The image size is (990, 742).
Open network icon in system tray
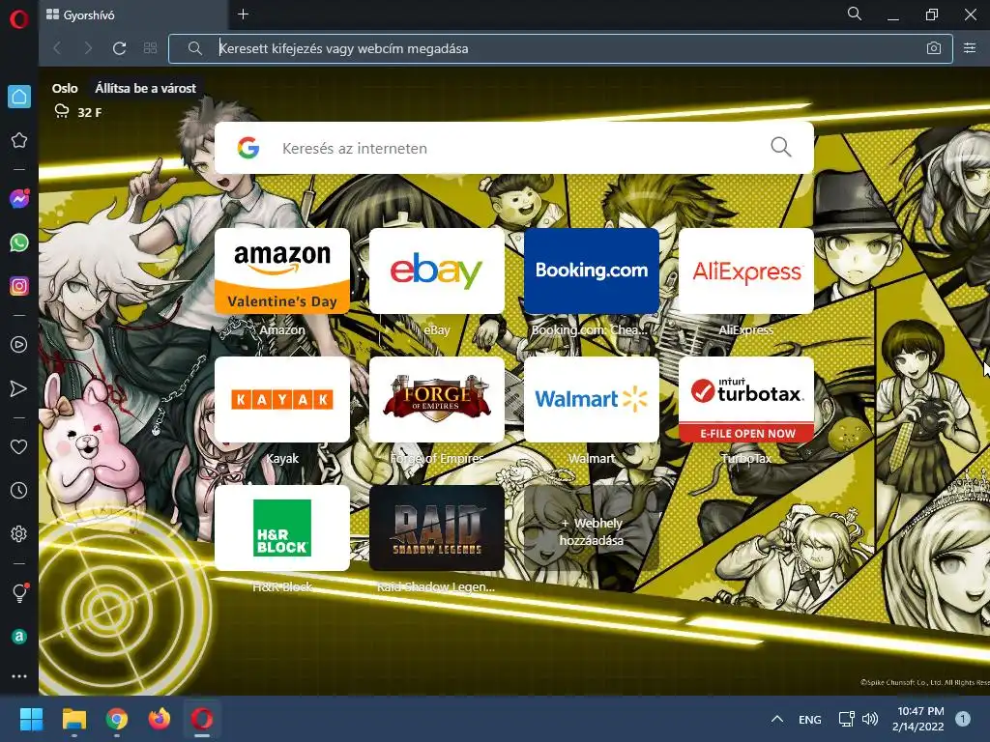coord(846,719)
